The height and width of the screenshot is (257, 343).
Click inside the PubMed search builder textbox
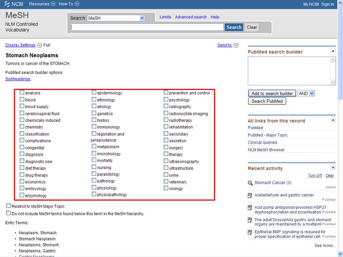tap(289, 71)
